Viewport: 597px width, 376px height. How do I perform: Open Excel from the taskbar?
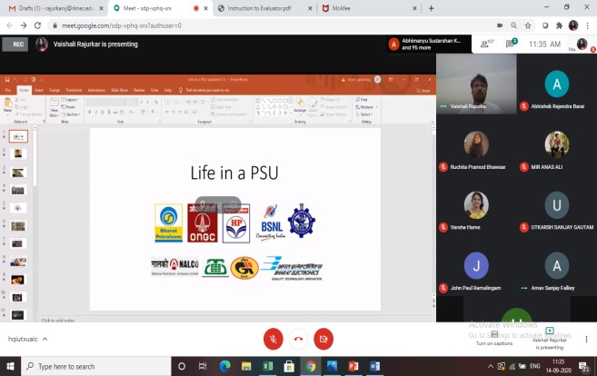pos(268,366)
